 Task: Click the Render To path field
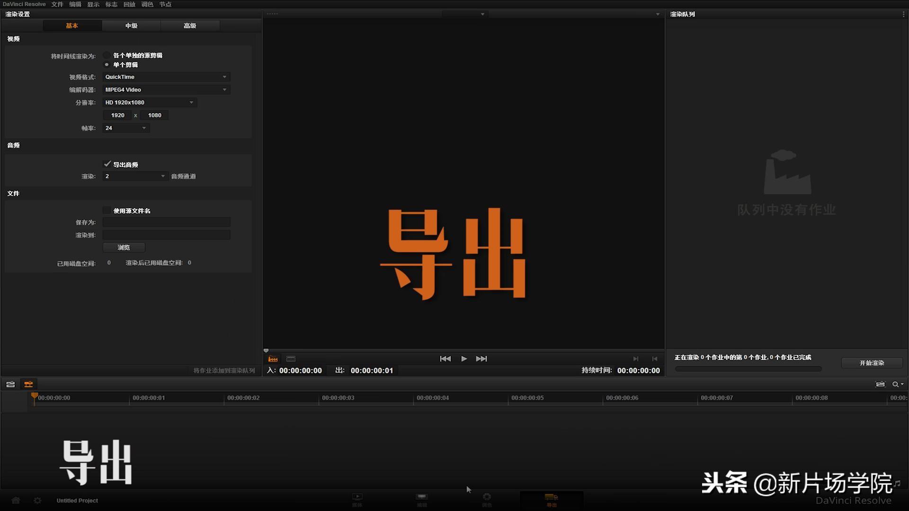pos(166,235)
